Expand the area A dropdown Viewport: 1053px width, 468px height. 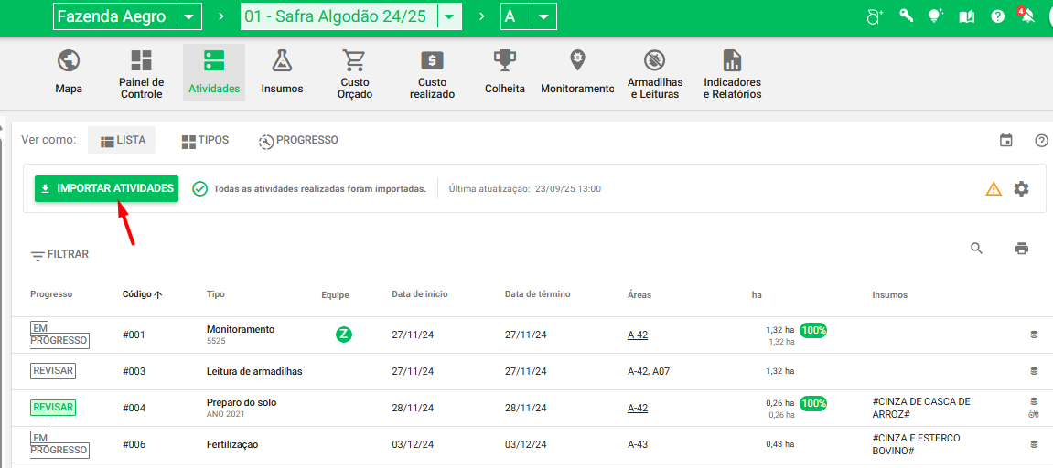(543, 16)
